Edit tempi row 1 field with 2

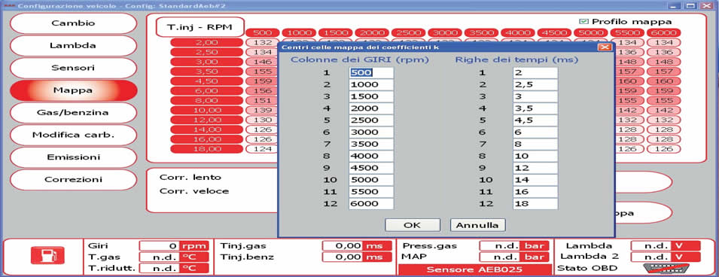click(x=535, y=72)
